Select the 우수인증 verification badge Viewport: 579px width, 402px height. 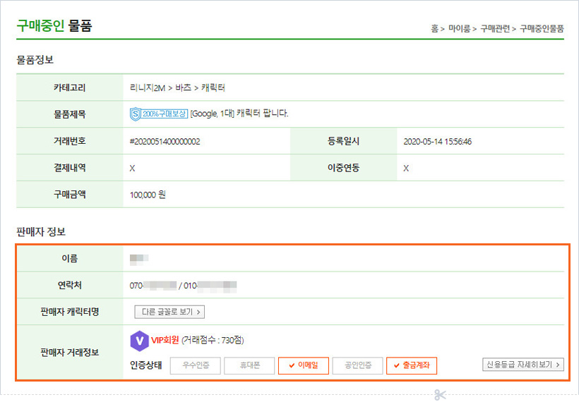tap(195, 365)
